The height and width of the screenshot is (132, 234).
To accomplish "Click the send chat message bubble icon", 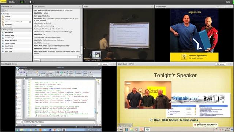I will (80, 57).
